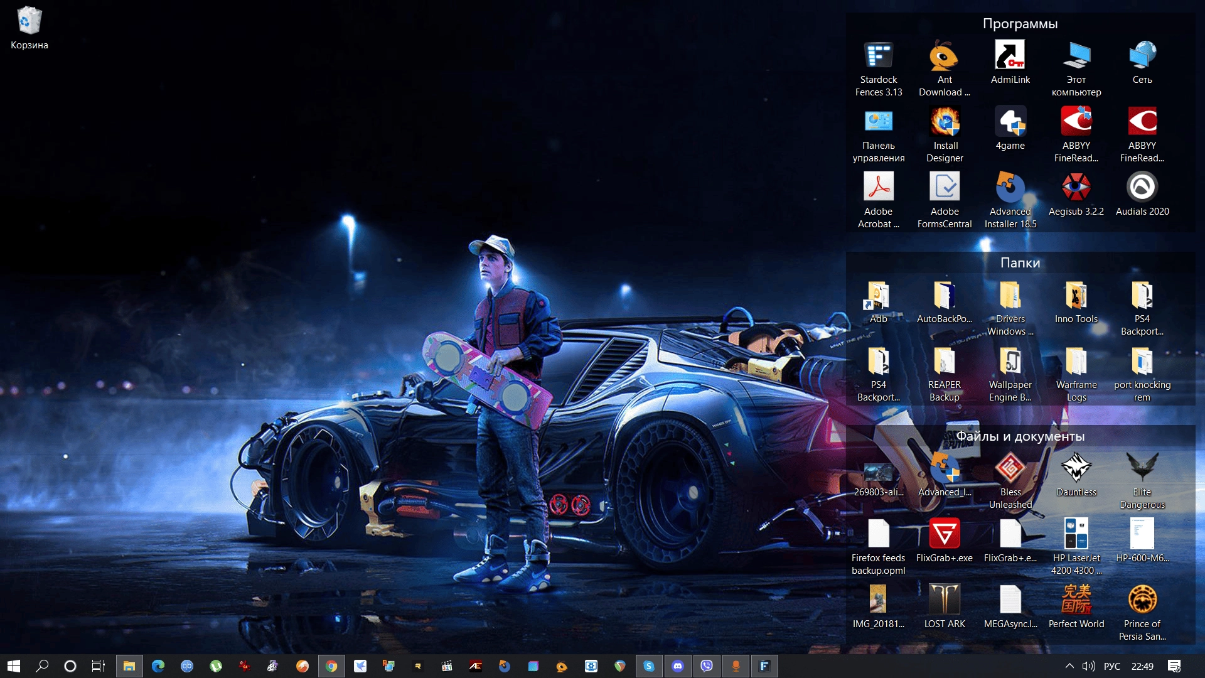Launch the Dauntless game shortcut
1205x678 pixels.
pos(1076,475)
